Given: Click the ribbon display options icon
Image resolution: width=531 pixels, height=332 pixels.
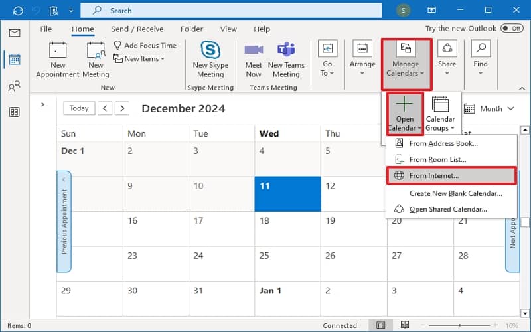Looking at the screenshot, I should coord(431,10).
